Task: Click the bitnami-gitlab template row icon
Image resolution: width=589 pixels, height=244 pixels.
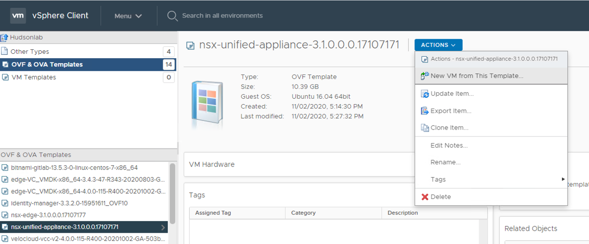Action: tap(5, 168)
